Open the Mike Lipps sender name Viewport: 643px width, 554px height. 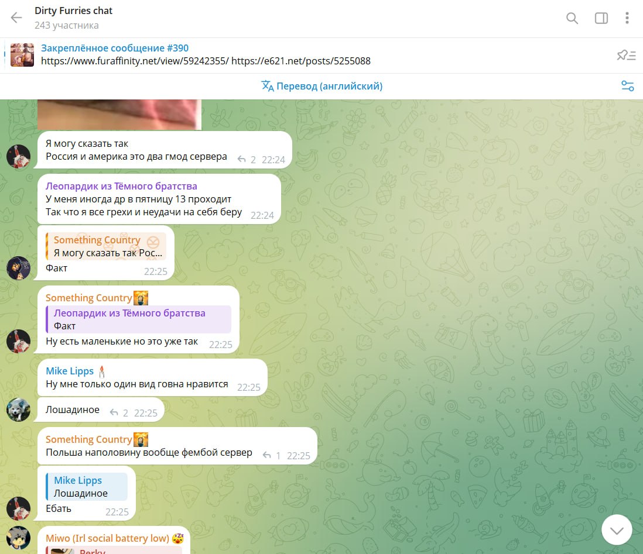tap(70, 371)
